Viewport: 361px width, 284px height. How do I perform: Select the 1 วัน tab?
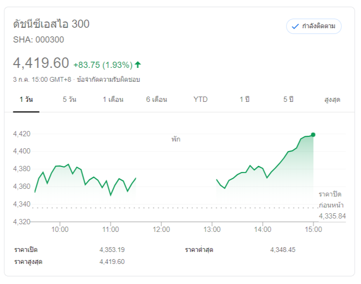26,99
